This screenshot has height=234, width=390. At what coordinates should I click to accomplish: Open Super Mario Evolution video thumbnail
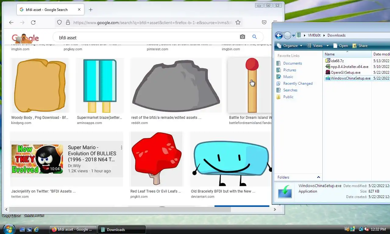click(37, 159)
